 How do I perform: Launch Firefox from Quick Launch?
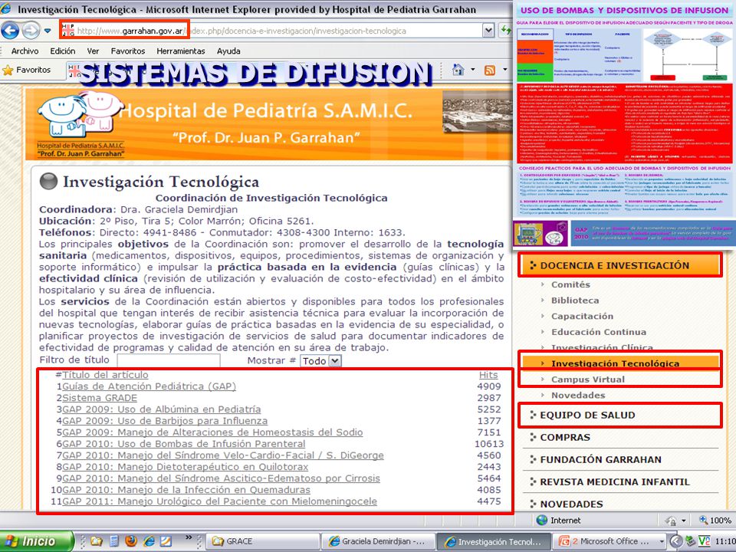click(x=131, y=541)
